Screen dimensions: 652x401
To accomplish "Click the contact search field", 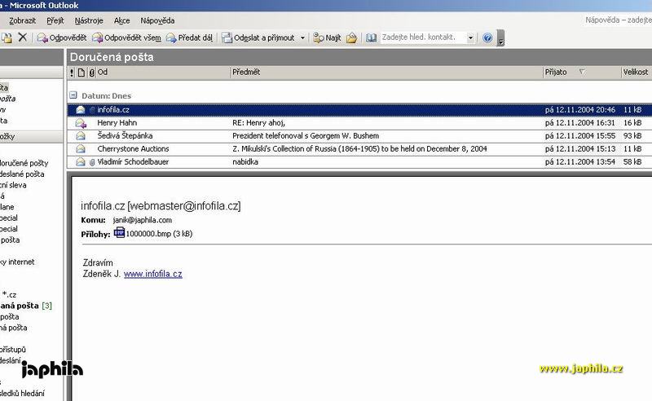I will [423, 37].
